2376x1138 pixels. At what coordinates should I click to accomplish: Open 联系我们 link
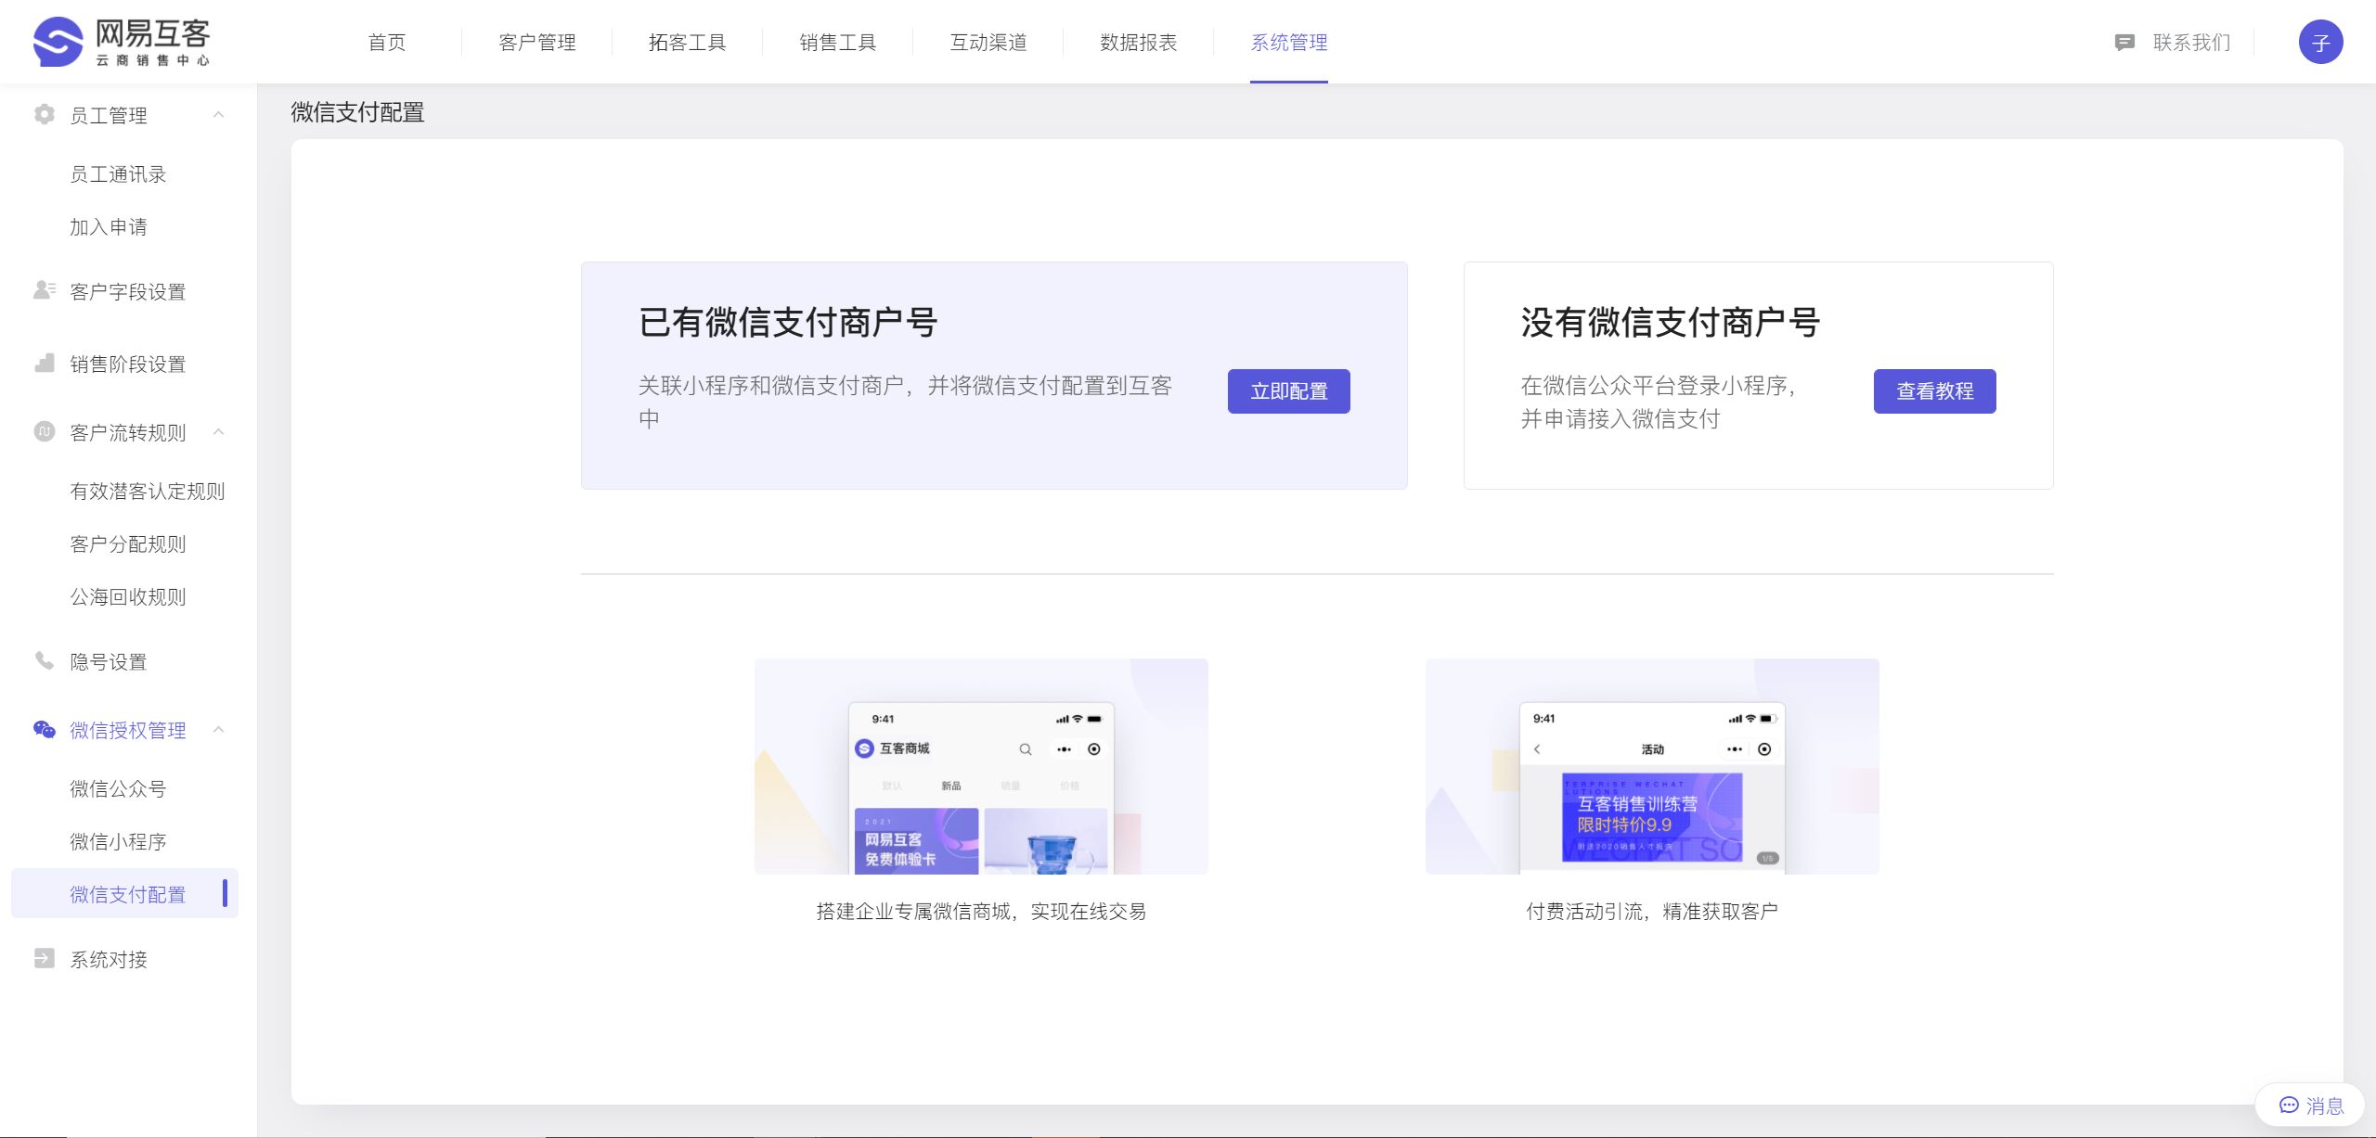[2191, 43]
